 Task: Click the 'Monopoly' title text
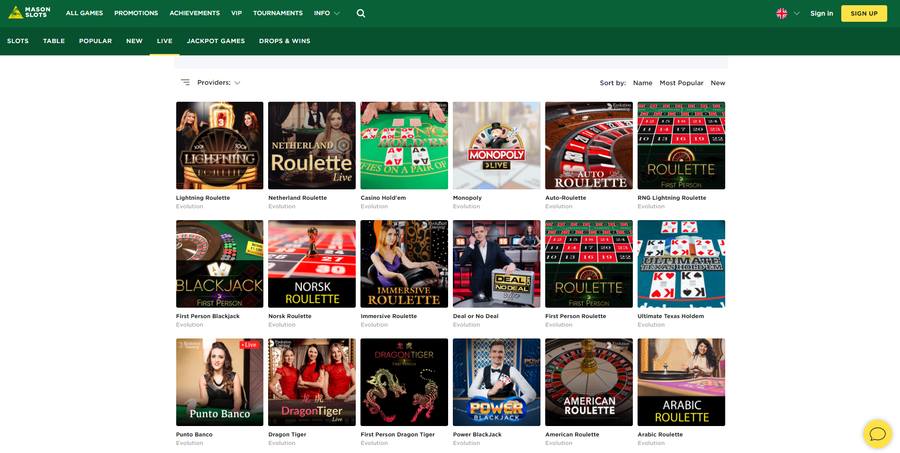coord(467,198)
